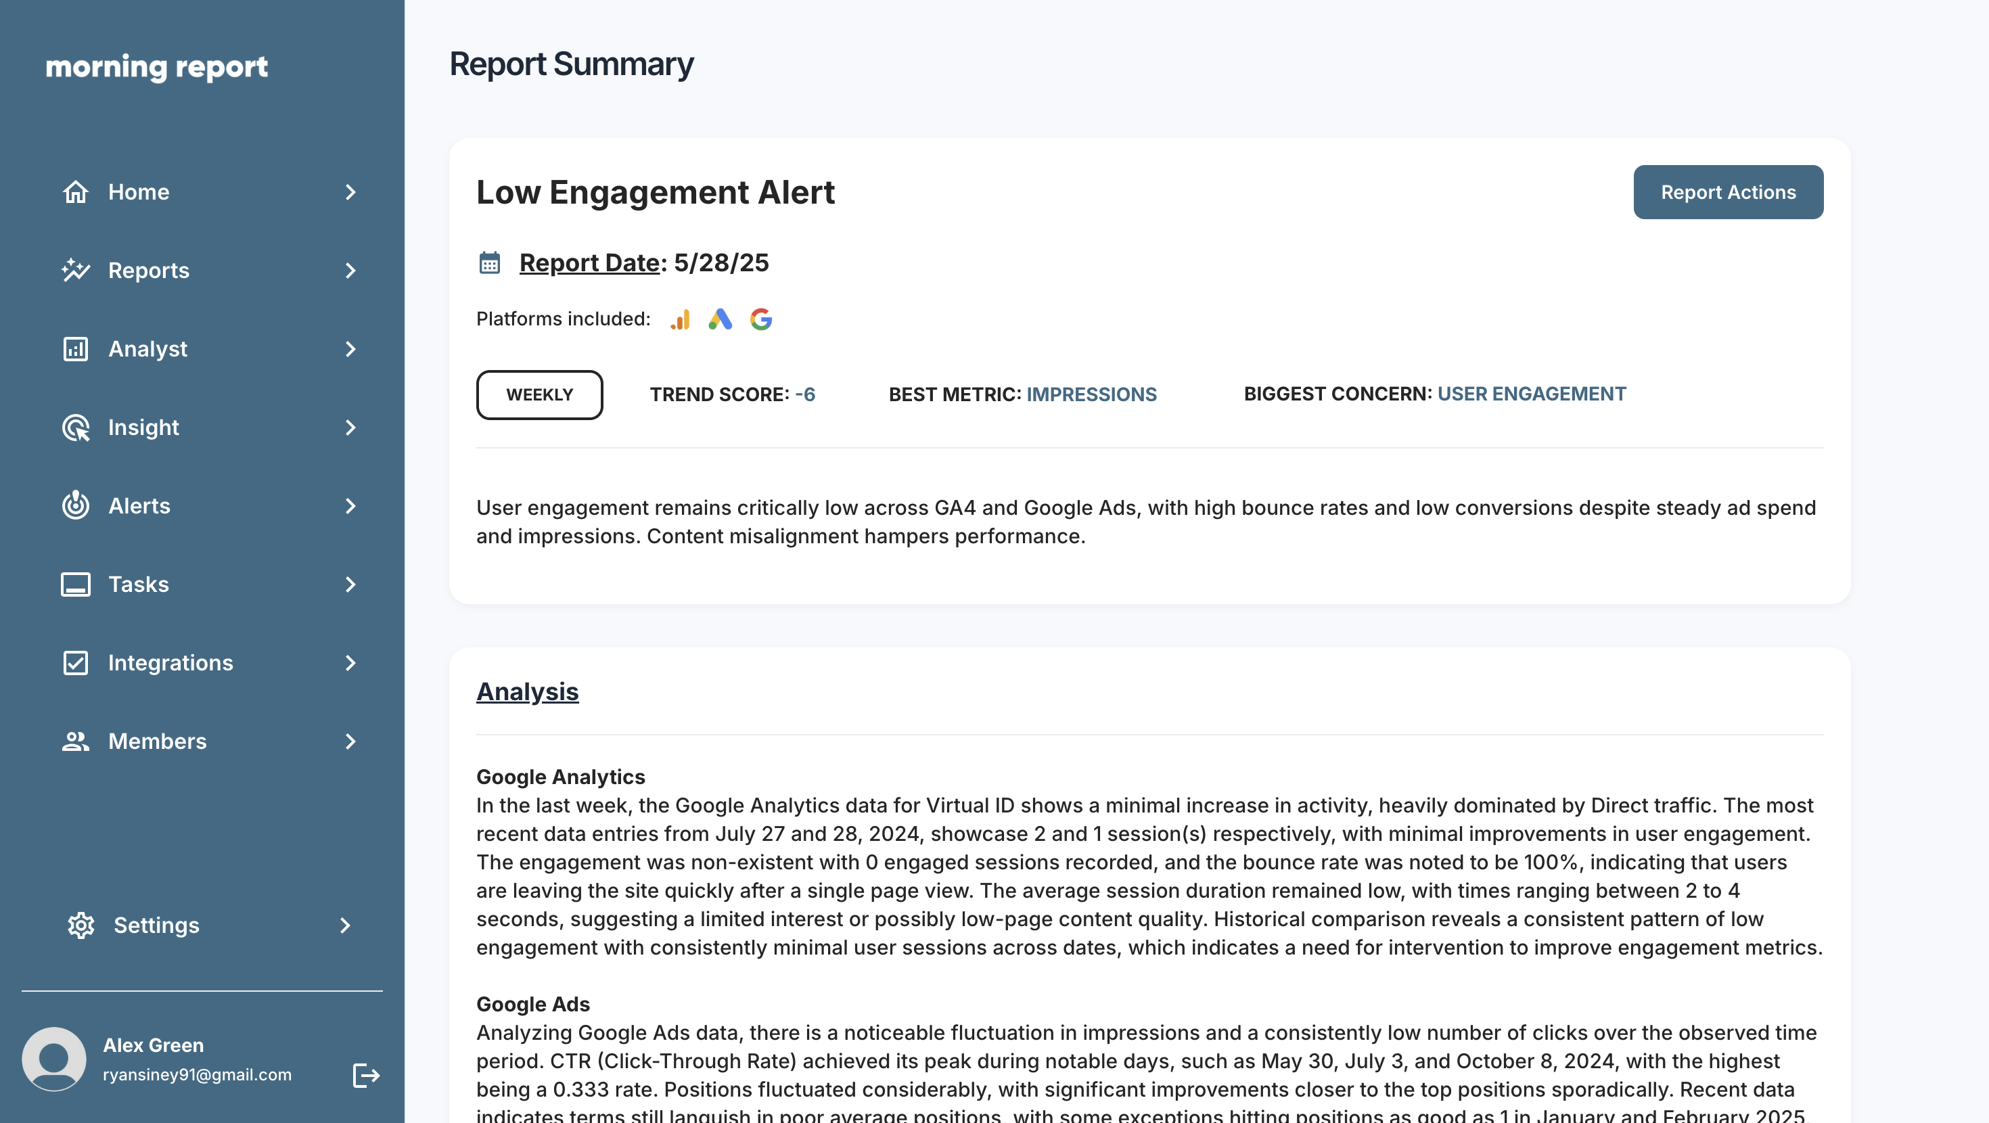Click the underlined Report Date link
Viewport: 1989px width, 1123px height.
590,262
